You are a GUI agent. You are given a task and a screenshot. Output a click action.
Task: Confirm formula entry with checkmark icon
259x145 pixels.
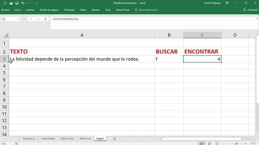38,19
